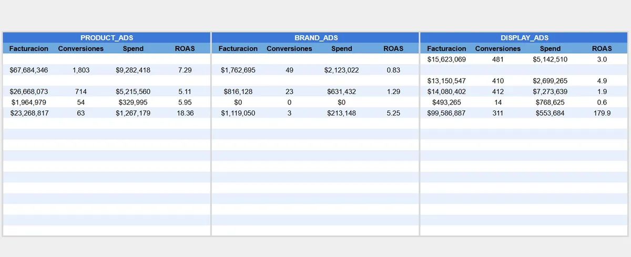This screenshot has height=257, width=631.
Task: Select the $9,282,418 spend cell
Action: tap(133, 70)
